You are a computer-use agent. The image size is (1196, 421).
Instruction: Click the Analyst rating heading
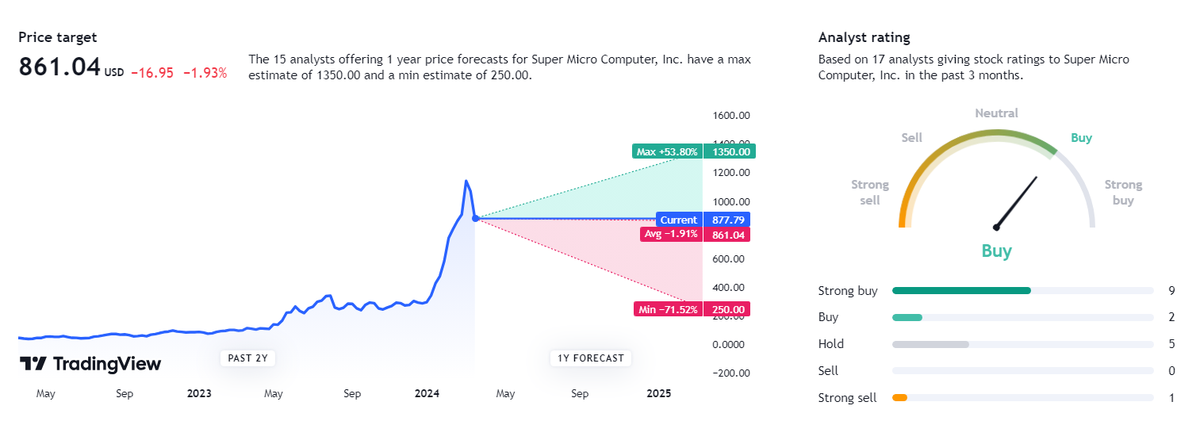click(864, 37)
